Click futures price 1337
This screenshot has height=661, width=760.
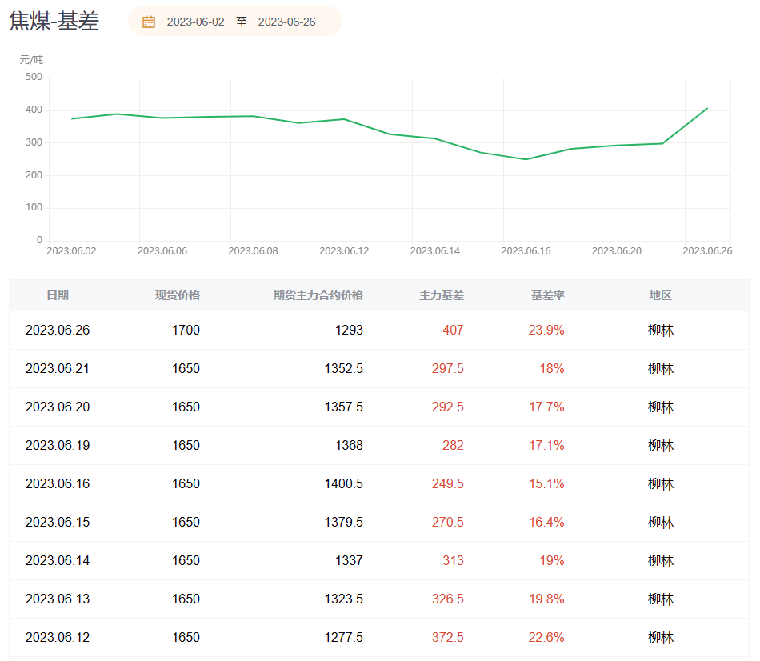point(349,560)
